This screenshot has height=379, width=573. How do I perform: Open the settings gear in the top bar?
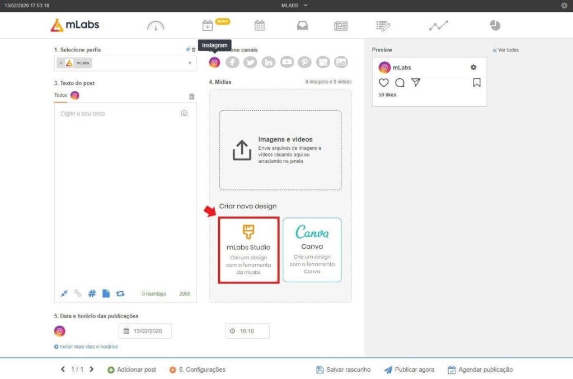pos(564,6)
